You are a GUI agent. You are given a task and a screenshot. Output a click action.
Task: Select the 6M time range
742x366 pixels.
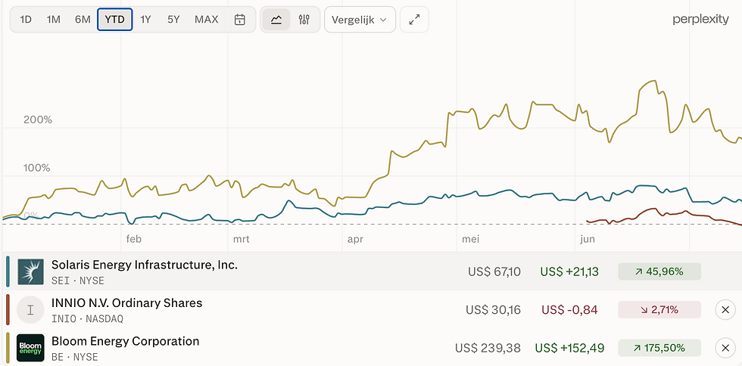coord(83,20)
